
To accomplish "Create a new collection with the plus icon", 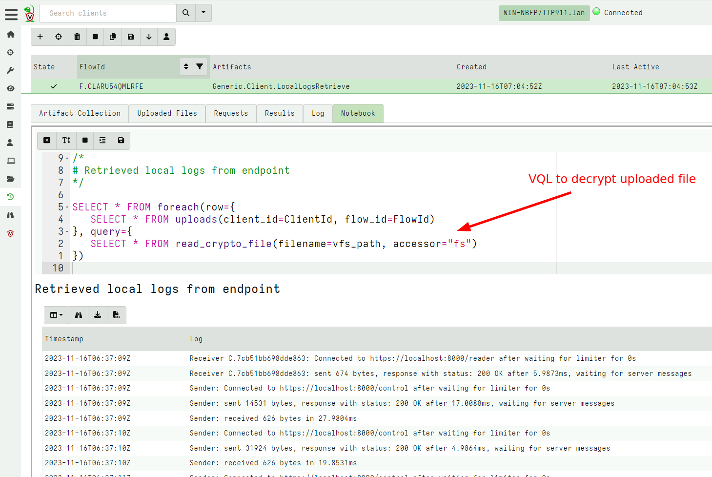I will (40, 37).
